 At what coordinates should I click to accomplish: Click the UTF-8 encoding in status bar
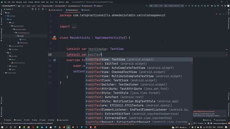click(x=195, y=123)
